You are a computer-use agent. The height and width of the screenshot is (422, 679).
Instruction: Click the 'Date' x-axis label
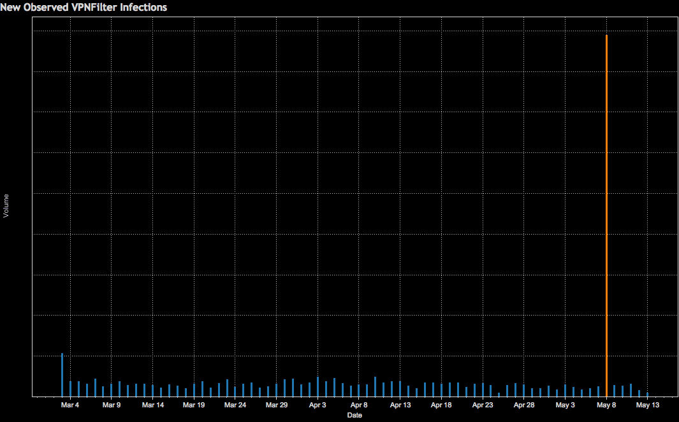[x=354, y=415]
